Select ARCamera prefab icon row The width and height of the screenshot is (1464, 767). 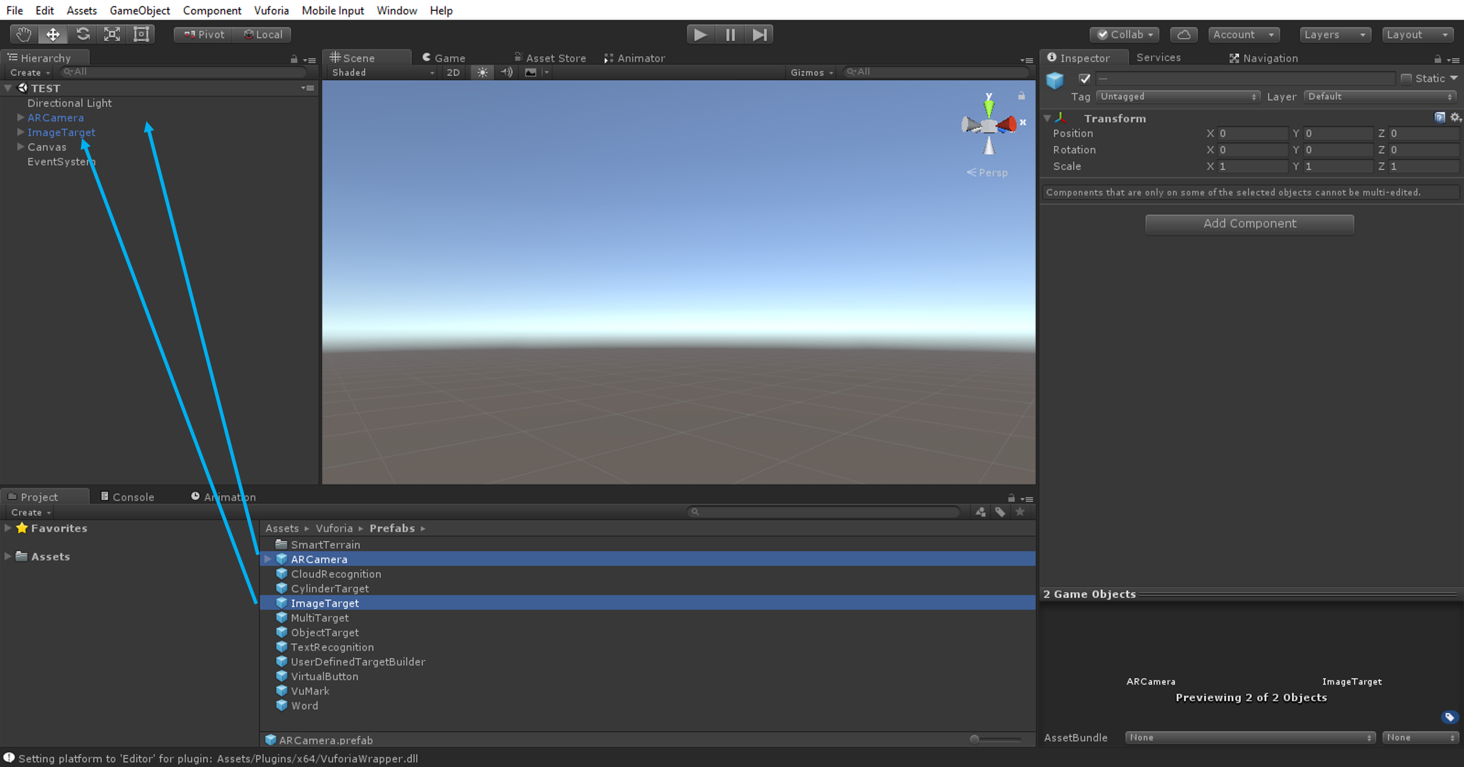click(648, 559)
